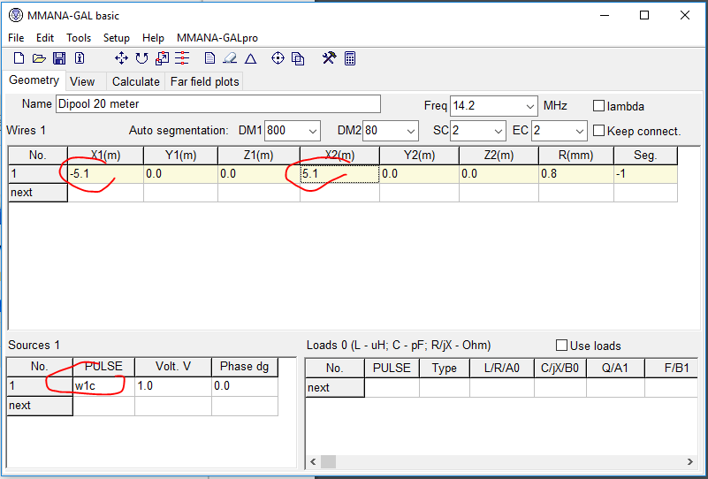Click the MMANA-GALpro menu link
Image resolution: width=708 pixels, height=479 pixels.
(x=217, y=38)
